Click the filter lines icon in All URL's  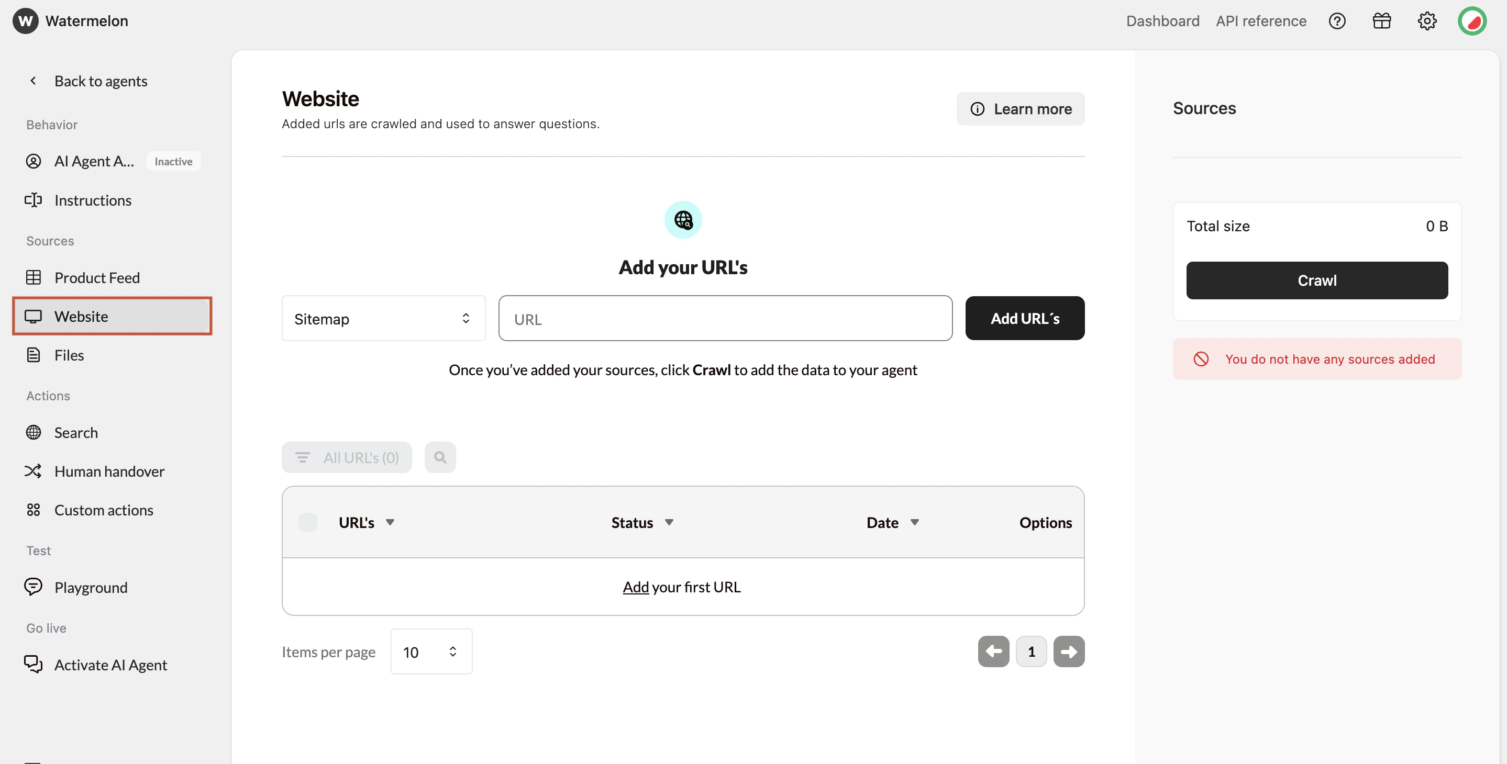pyautogui.click(x=303, y=457)
